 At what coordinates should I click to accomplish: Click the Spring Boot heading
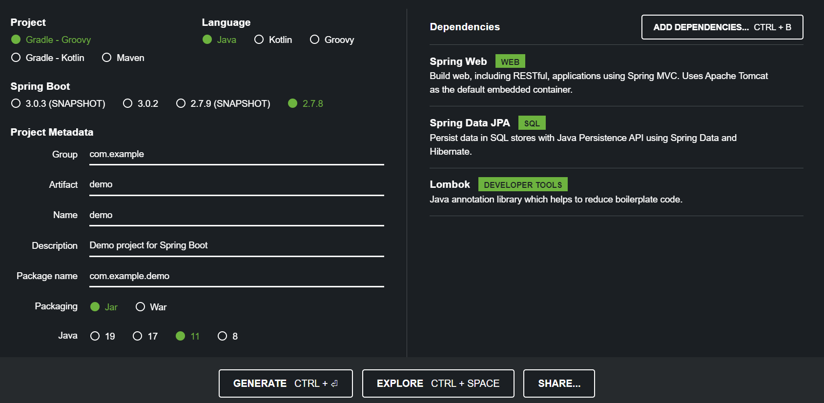coord(40,86)
